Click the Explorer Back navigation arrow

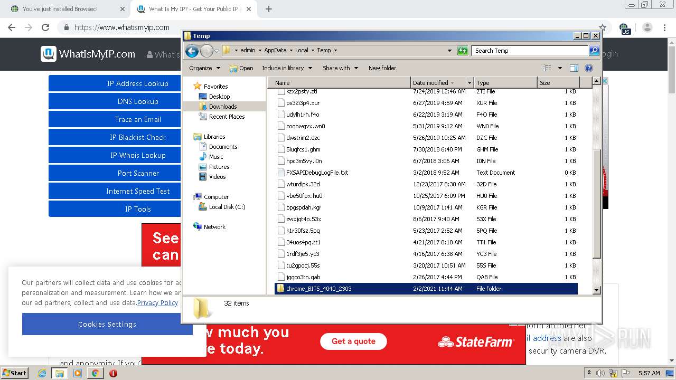[x=192, y=51]
